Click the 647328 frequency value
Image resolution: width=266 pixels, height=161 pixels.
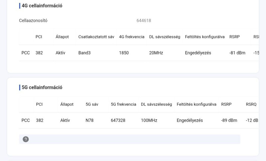pos(118,120)
